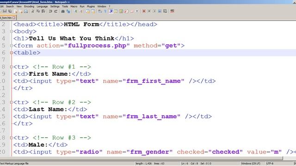Open Find with the binoculars icon
This screenshot has height=166, width=296.
63,11
